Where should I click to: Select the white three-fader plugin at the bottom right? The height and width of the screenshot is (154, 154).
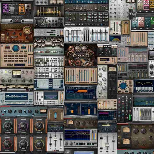pyautogui.click(x=107, y=143)
